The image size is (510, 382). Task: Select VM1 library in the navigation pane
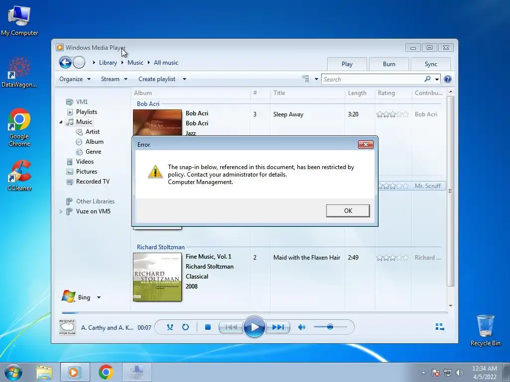pos(77,101)
